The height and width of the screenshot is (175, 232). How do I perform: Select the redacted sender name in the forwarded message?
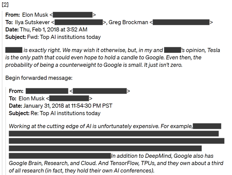point(47,91)
